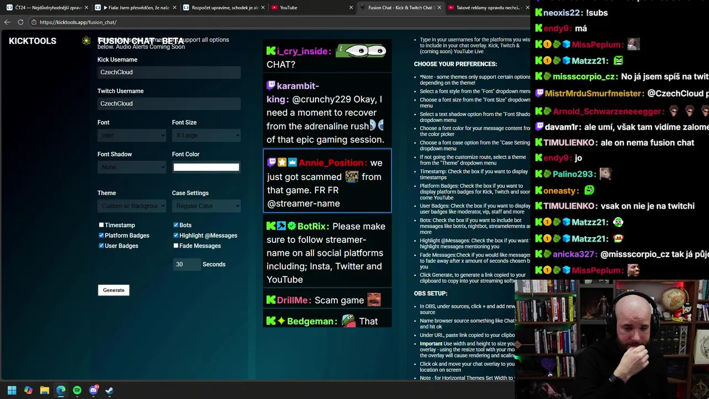Open Discord from the taskbar

[94, 390]
